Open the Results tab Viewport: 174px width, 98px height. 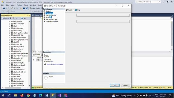36,55
